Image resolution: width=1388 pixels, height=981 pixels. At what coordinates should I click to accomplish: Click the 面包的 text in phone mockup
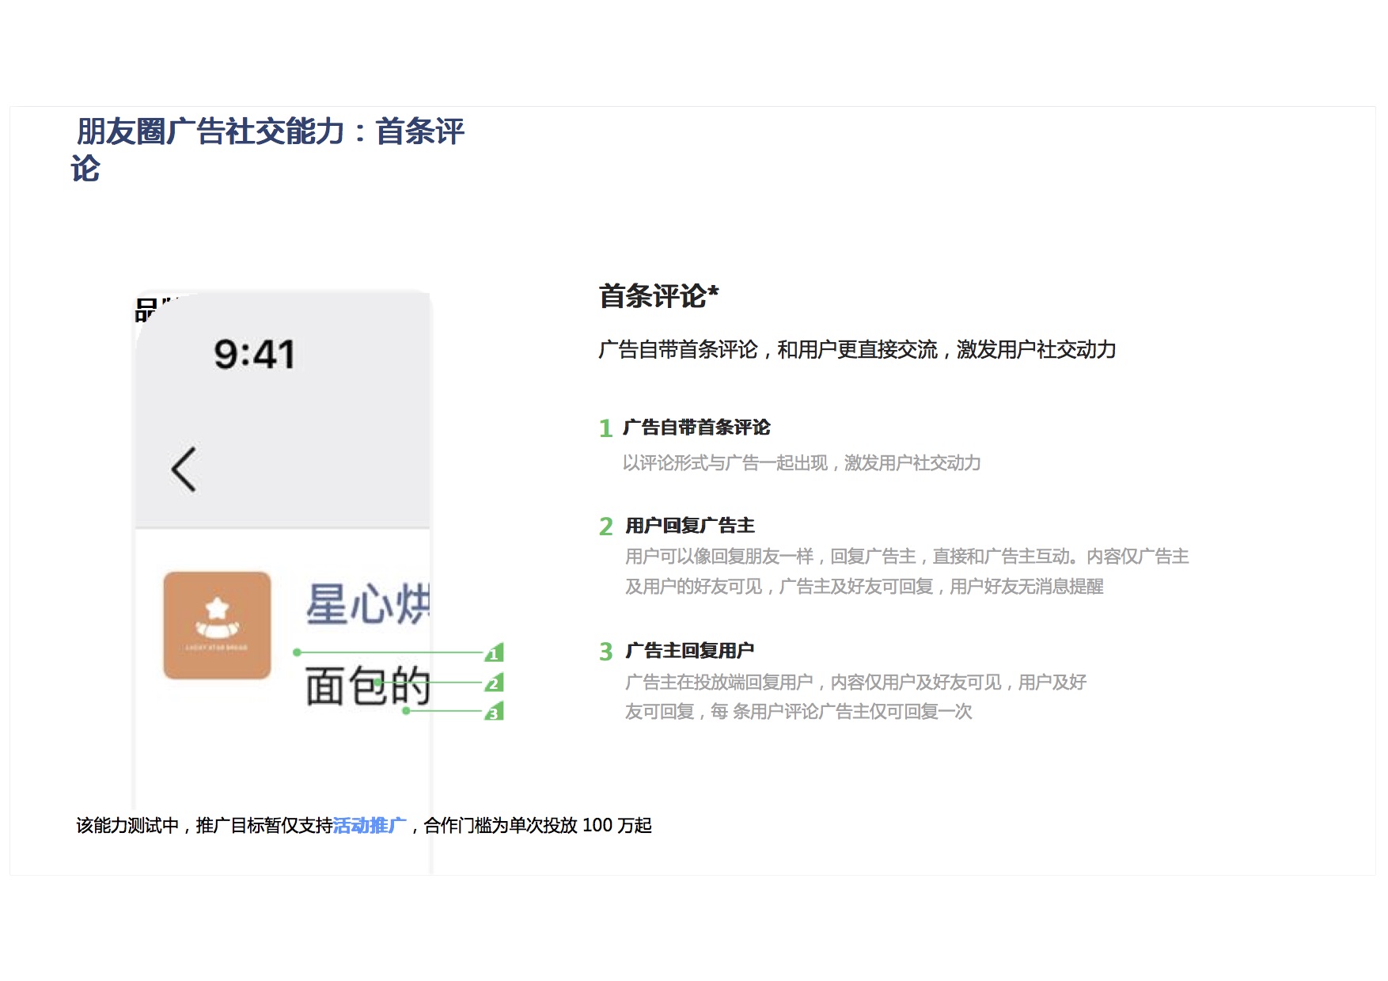point(366,686)
